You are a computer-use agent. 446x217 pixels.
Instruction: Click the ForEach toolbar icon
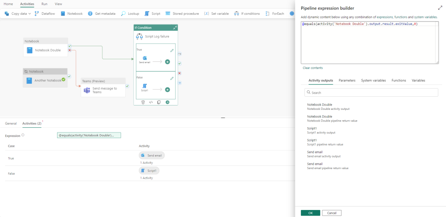pyautogui.click(x=267, y=14)
